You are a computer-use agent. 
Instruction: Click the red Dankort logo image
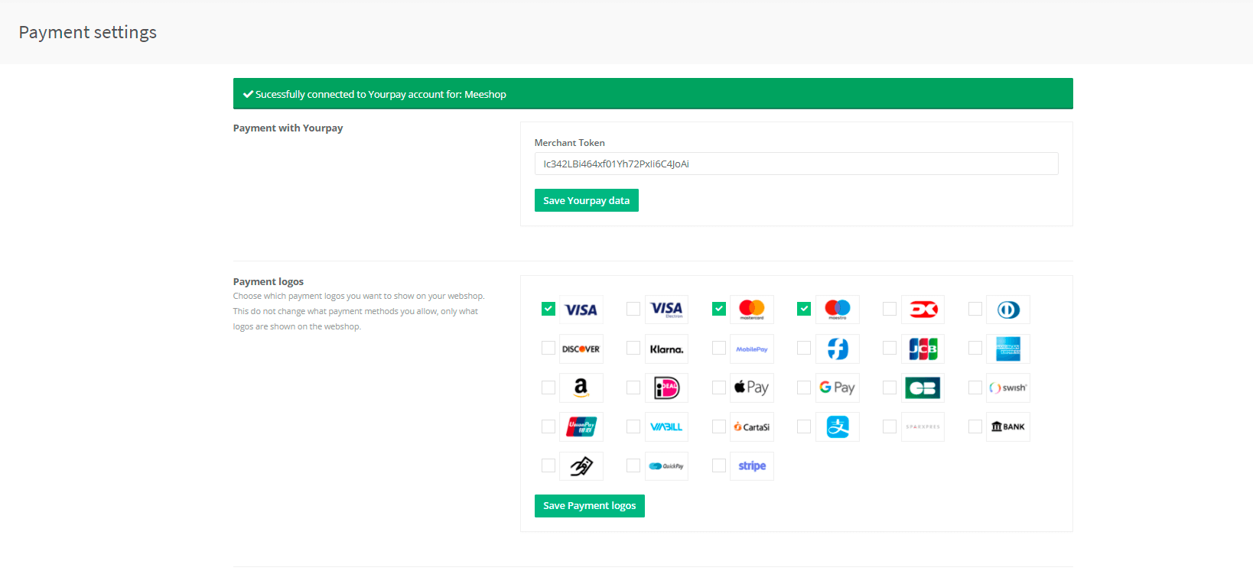[923, 310]
